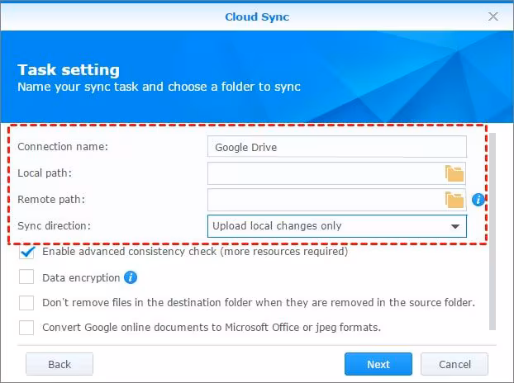Enable Convert Google online documents checkbox
This screenshot has height=383, width=514.
[x=27, y=327]
